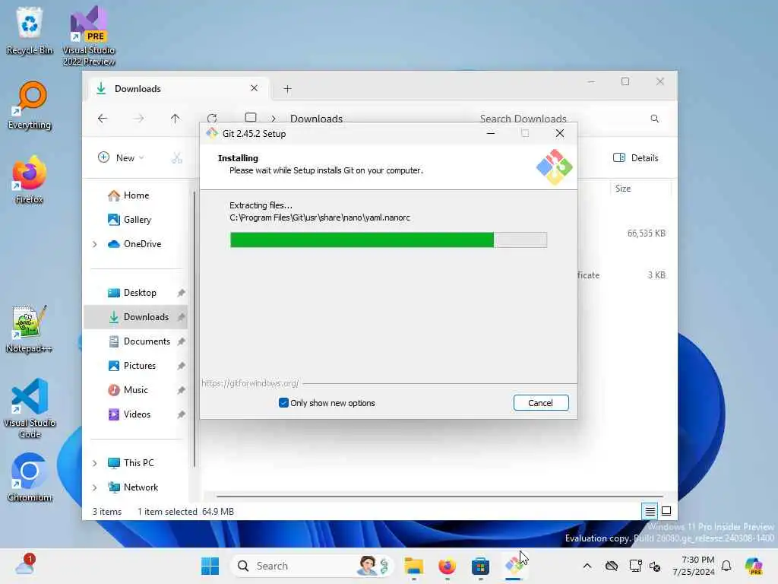The height and width of the screenshot is (584, 778).
Task: Click the Copilot Preview icon in the taskbar
Action: point(754,566)
